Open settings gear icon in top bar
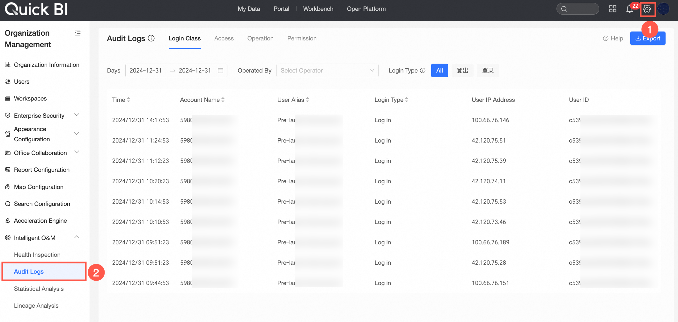 point(647,9)
